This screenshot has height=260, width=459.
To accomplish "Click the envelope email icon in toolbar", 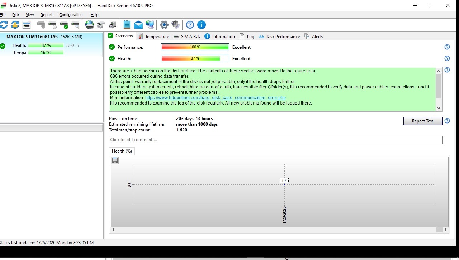I will tap(138, 25).
